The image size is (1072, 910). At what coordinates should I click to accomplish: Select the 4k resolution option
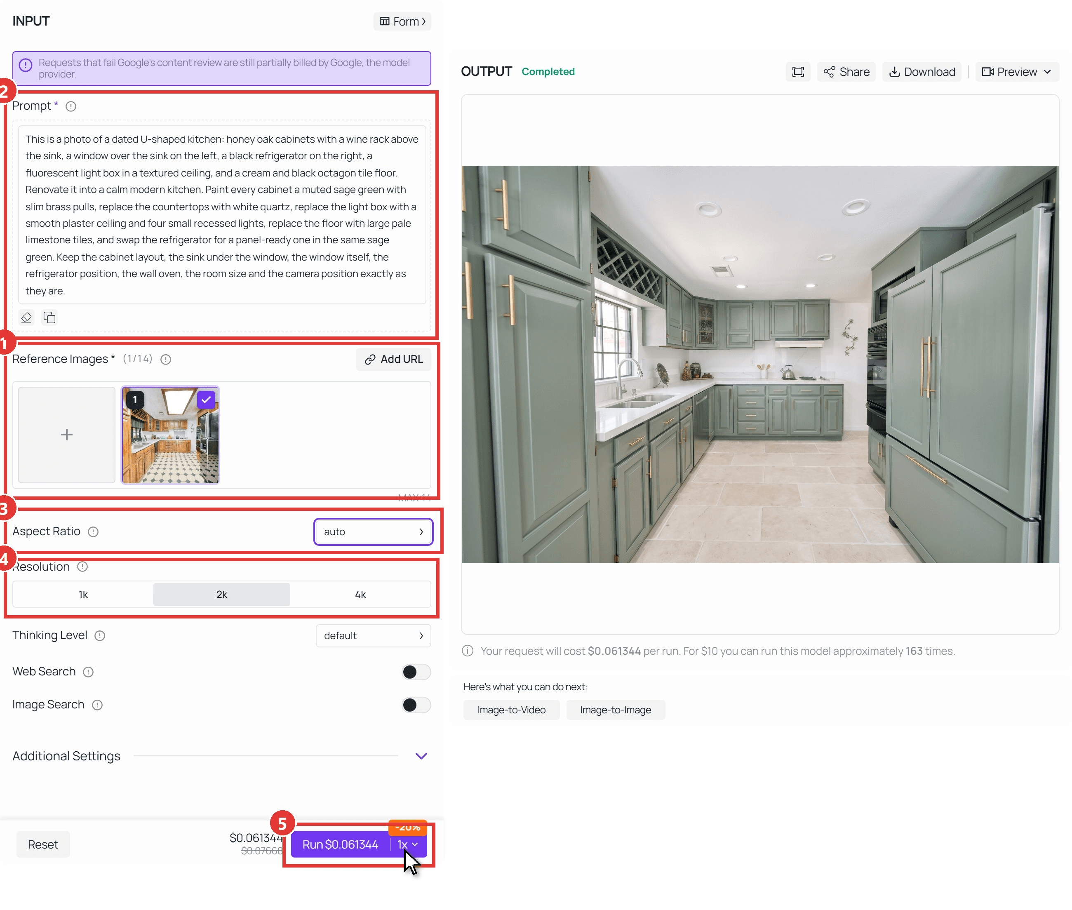[360, 594]
